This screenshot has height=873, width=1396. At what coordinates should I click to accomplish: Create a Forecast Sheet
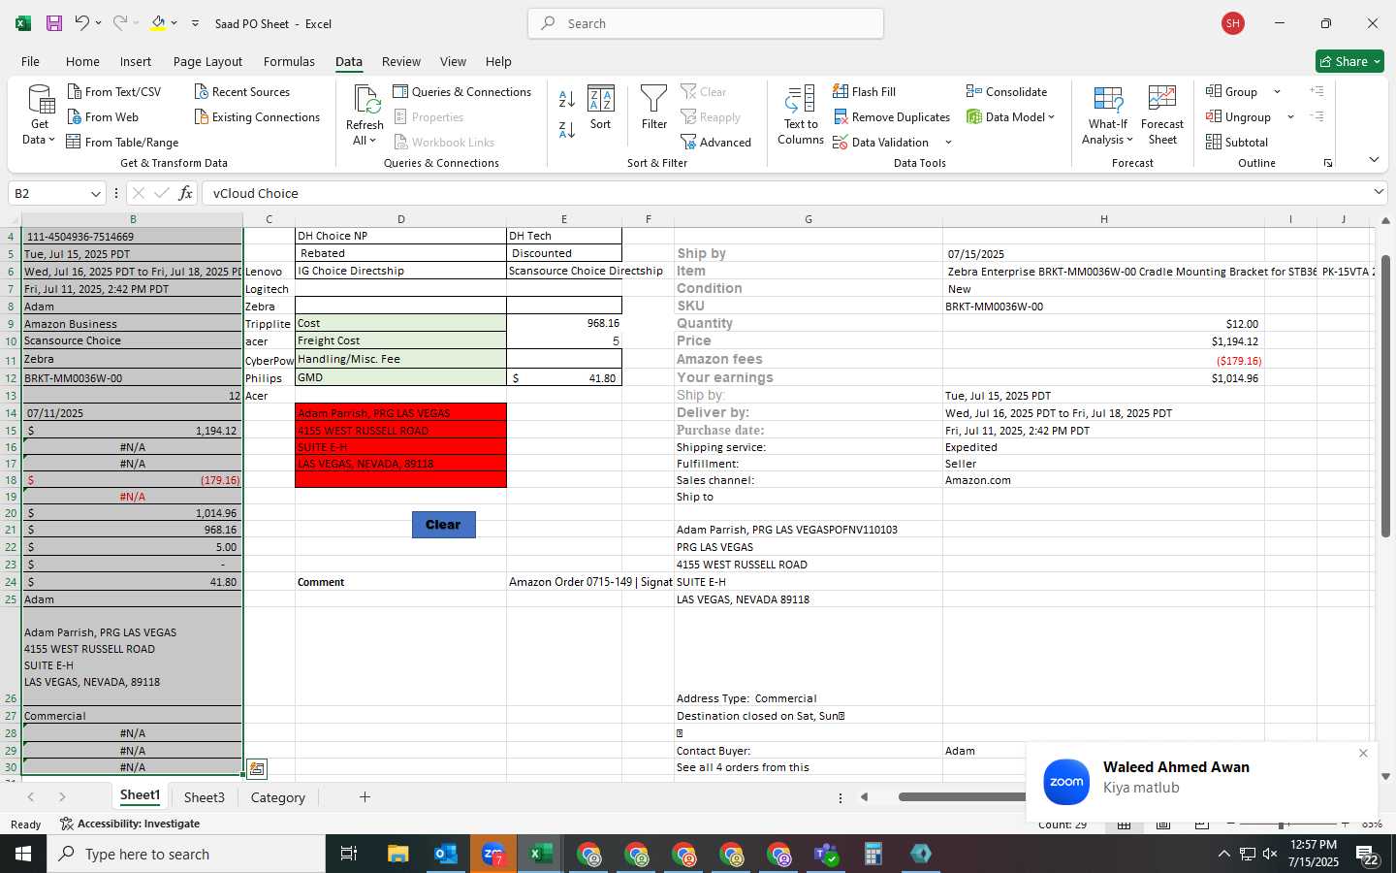pyautogui.click(x=1162, y=114)
